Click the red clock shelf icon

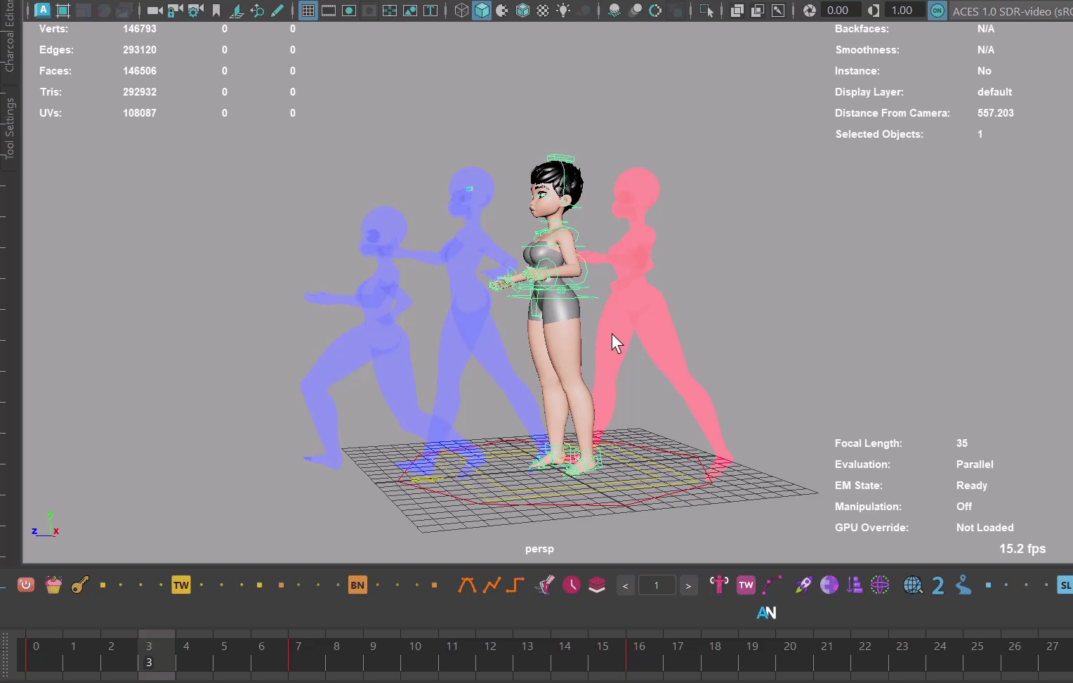click(572, 585)
